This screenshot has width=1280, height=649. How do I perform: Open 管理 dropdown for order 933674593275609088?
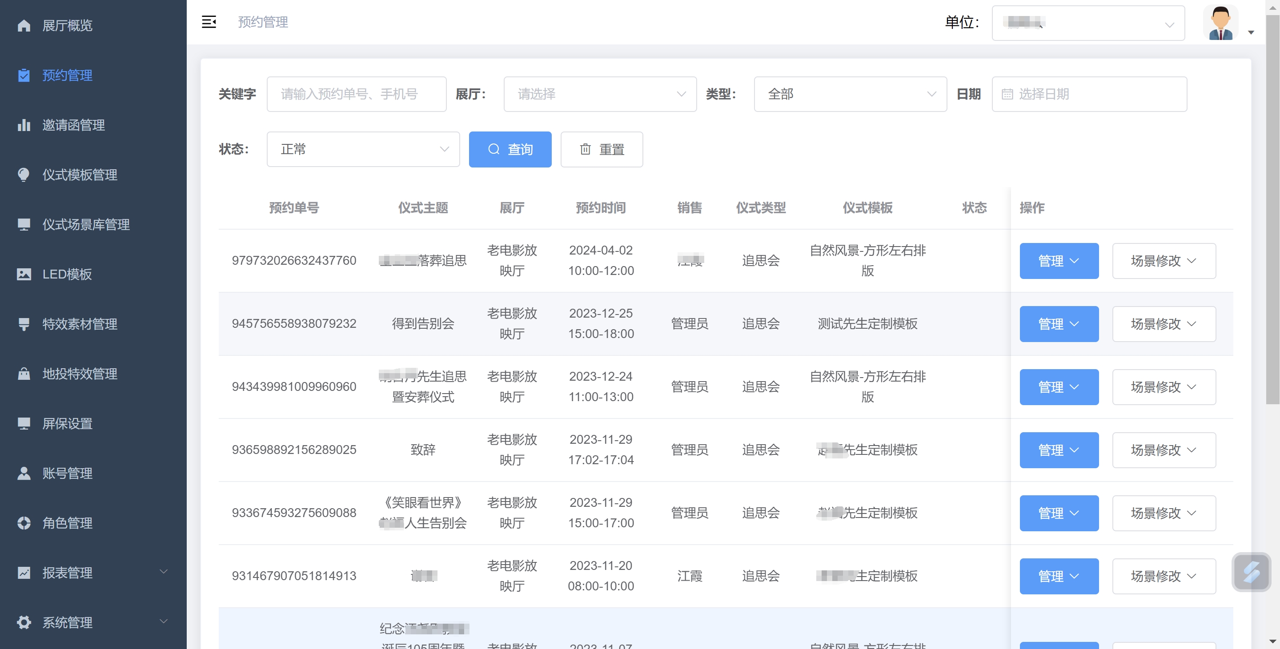tap(1059, 513)
